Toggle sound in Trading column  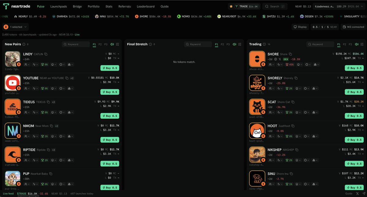[356, 44]
